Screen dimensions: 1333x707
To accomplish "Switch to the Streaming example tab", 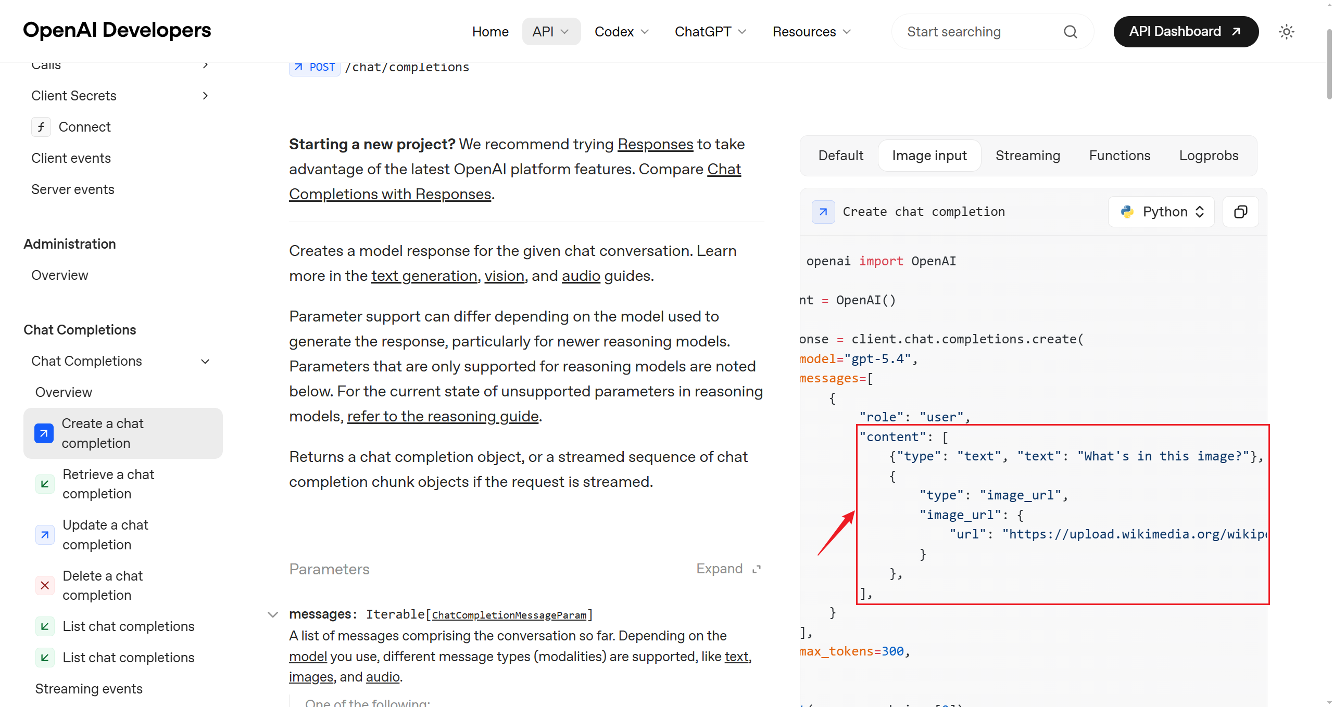I will pos(1027,156).
